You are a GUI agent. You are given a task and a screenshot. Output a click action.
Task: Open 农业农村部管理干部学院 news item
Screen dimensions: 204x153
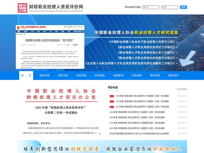(x=139, y=133)
